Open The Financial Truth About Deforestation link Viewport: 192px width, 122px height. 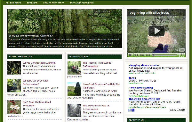coord(97,64)
